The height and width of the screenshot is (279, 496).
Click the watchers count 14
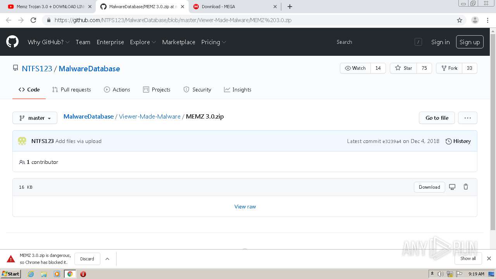tap(378, 68)
